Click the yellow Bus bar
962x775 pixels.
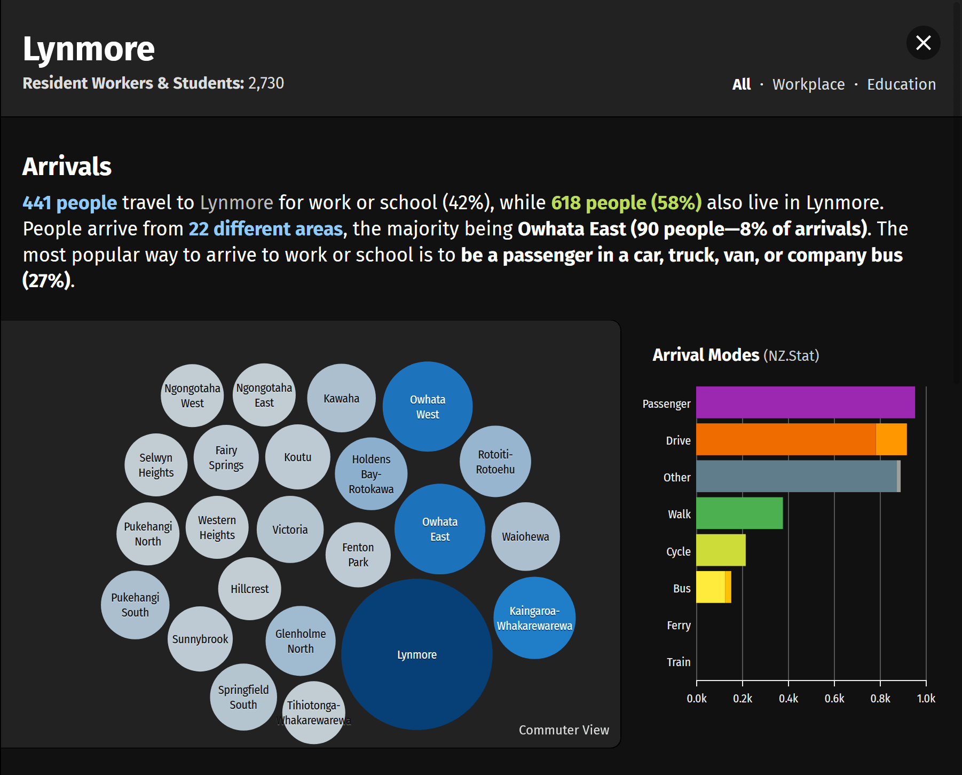pyautogui.click(x=711, y=587)
